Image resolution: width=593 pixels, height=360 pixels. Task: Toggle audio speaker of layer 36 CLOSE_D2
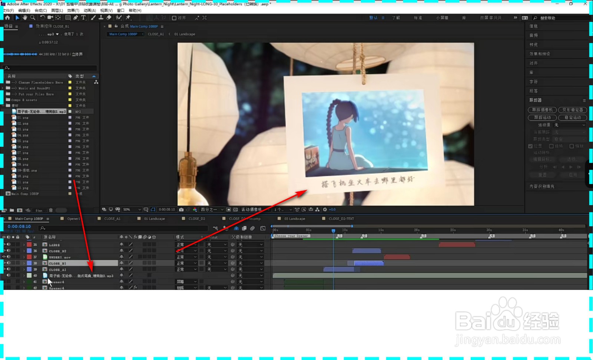(x=9, y=251)
